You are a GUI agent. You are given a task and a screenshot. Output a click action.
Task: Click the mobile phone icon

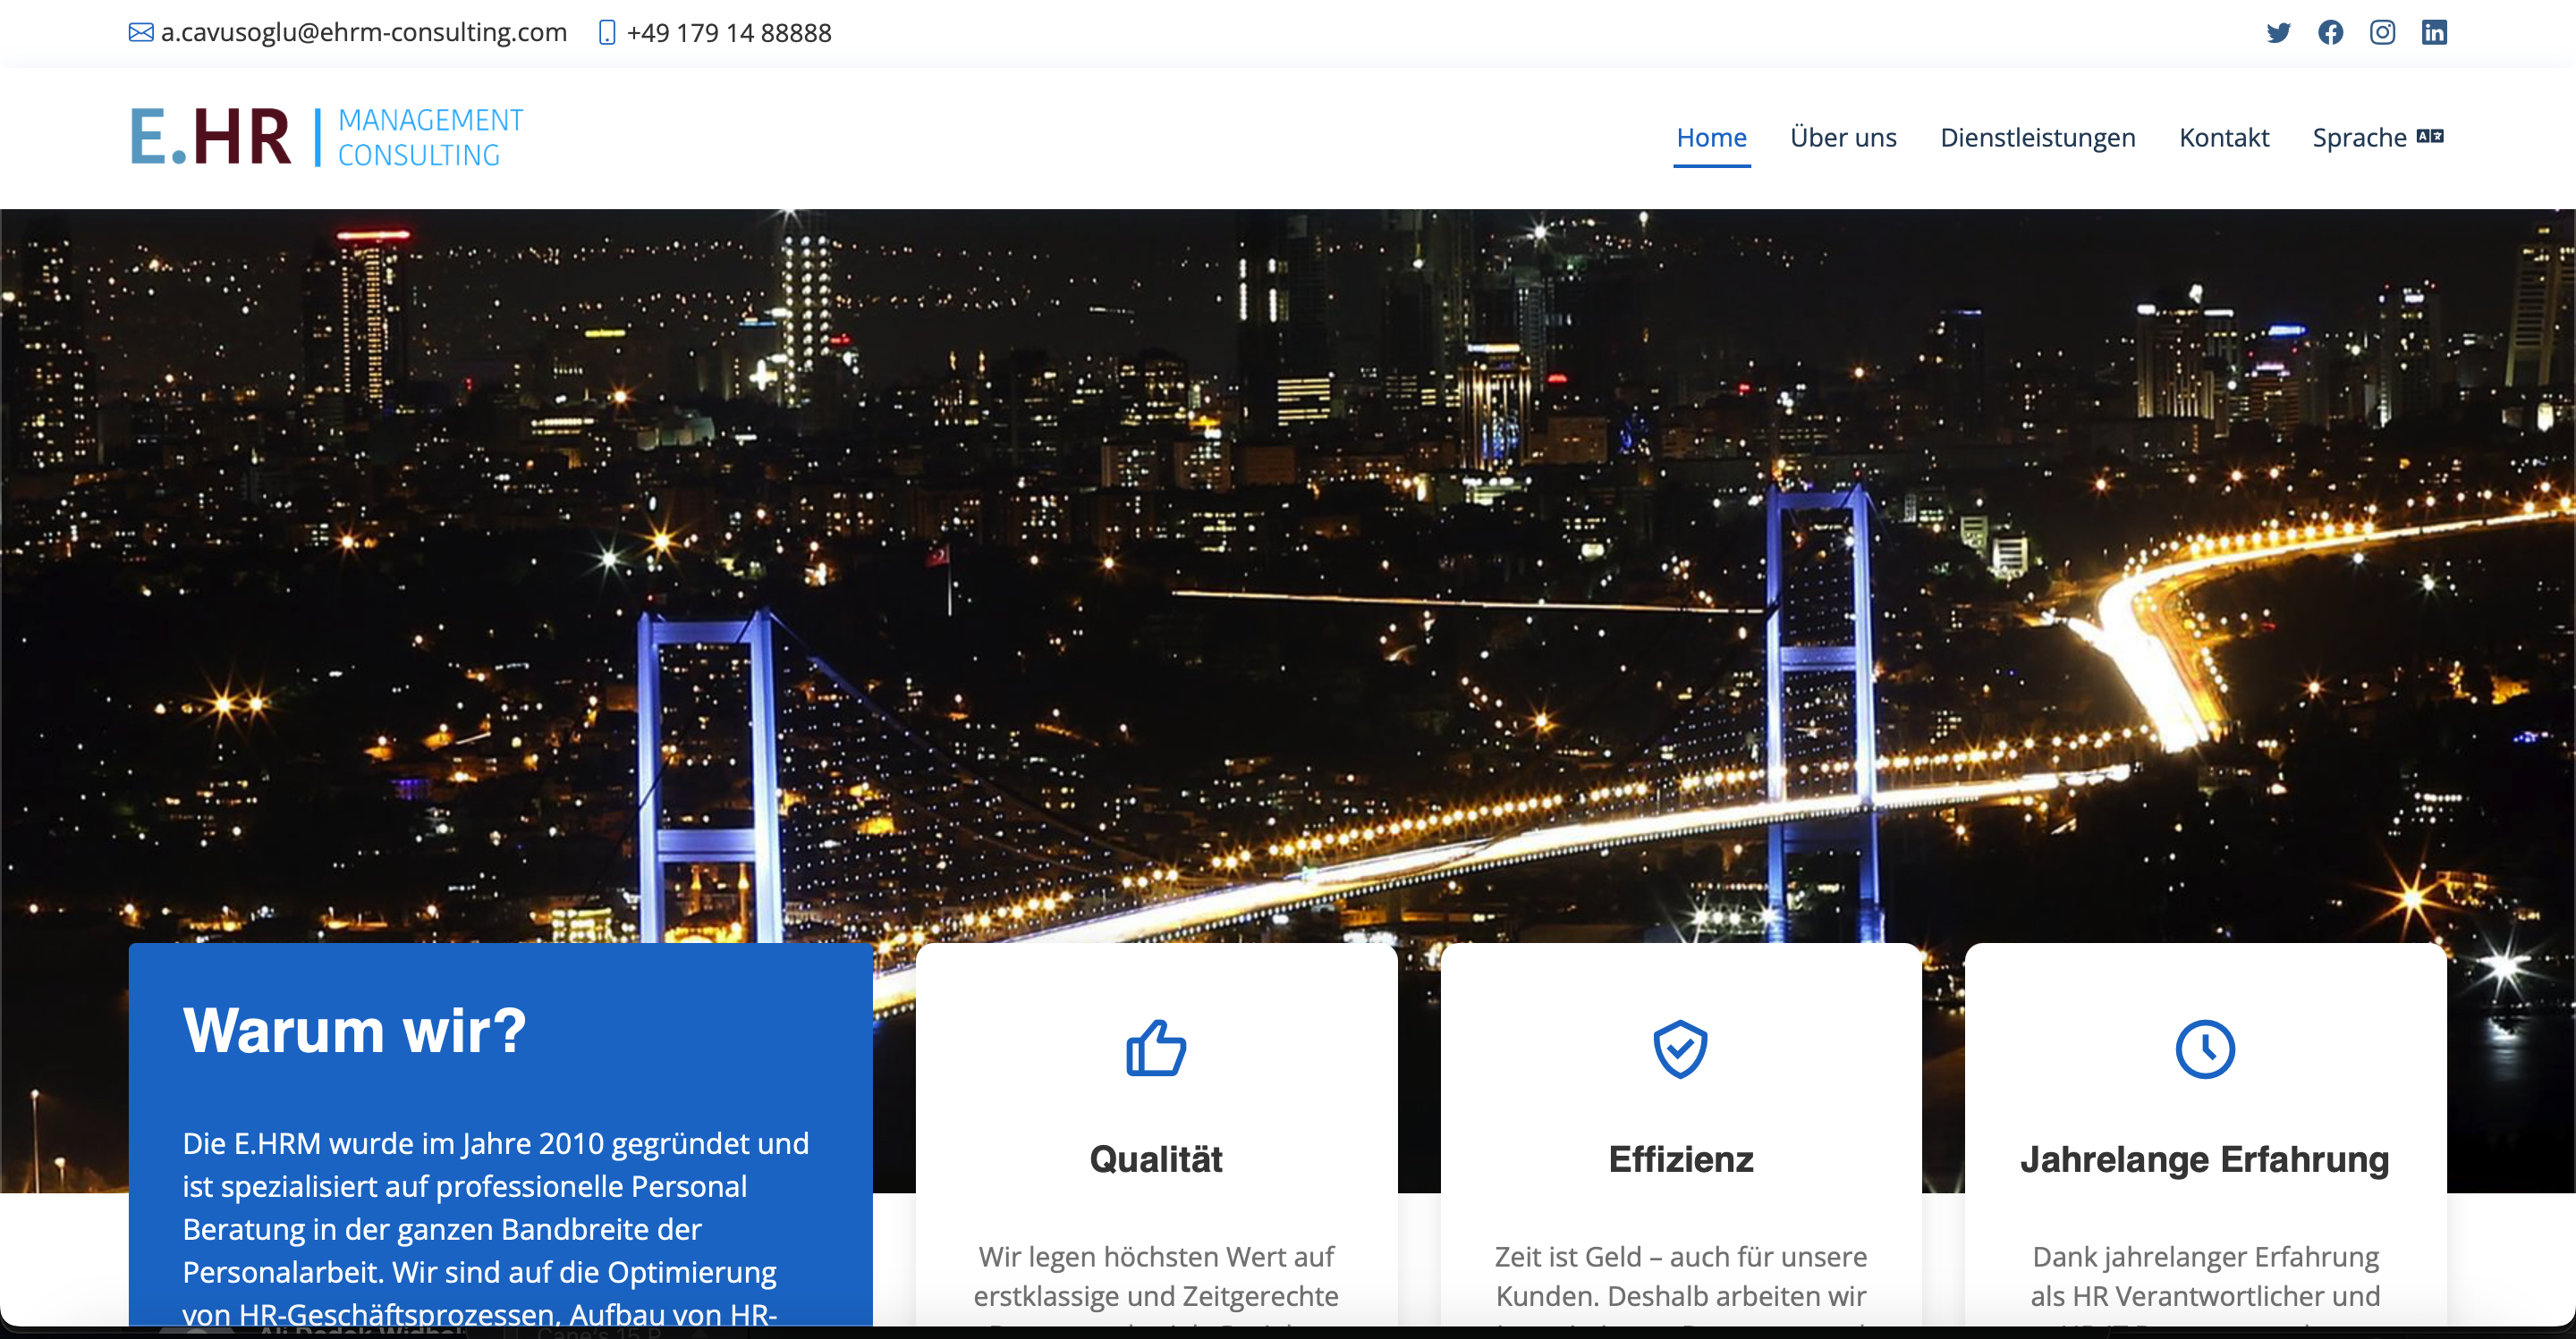click(x=606, y=33)
